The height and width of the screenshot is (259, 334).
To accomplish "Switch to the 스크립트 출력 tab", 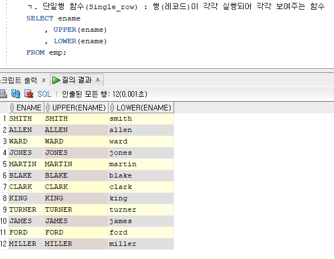I will click(19, 80).
